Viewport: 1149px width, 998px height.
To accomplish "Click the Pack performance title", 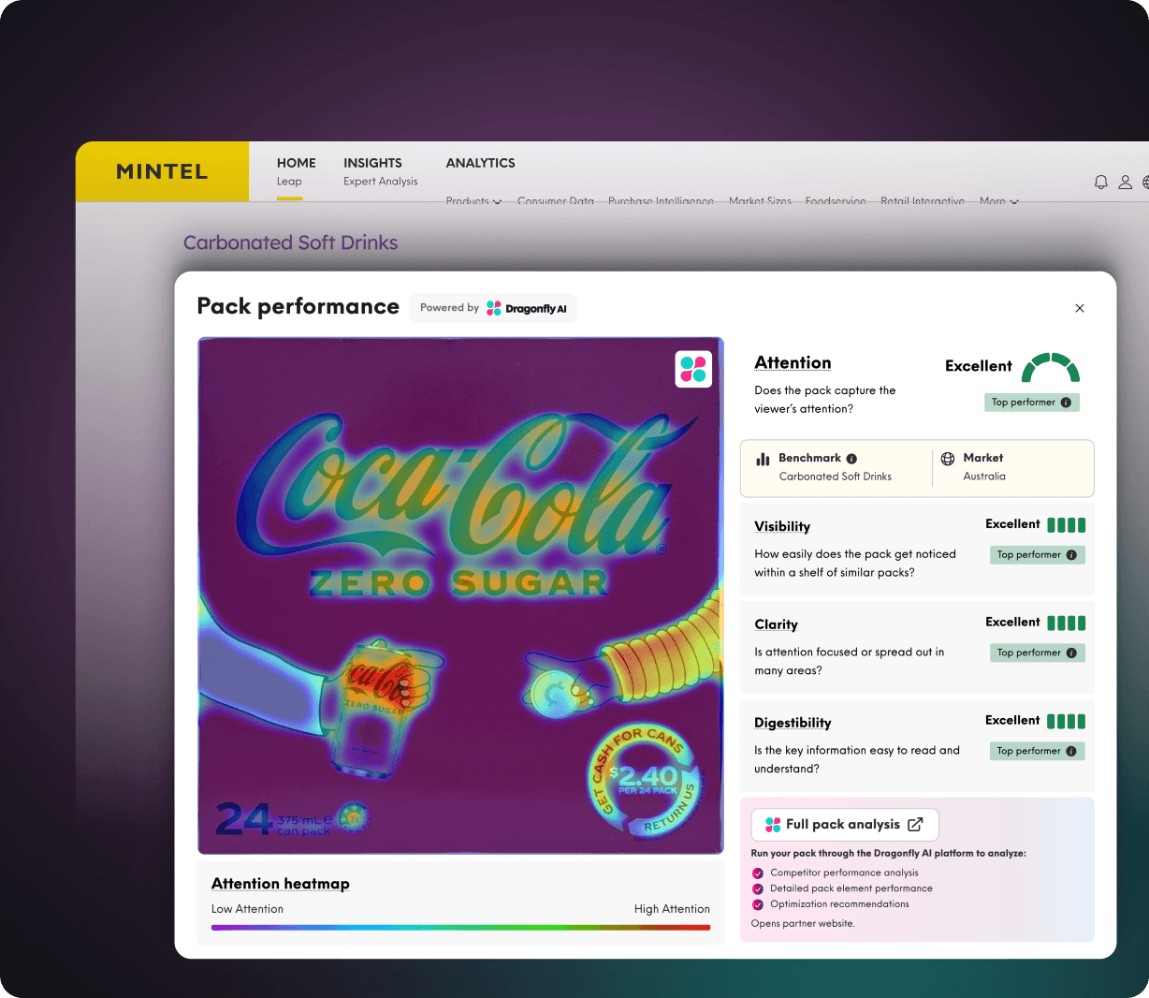I will [298, 307].
